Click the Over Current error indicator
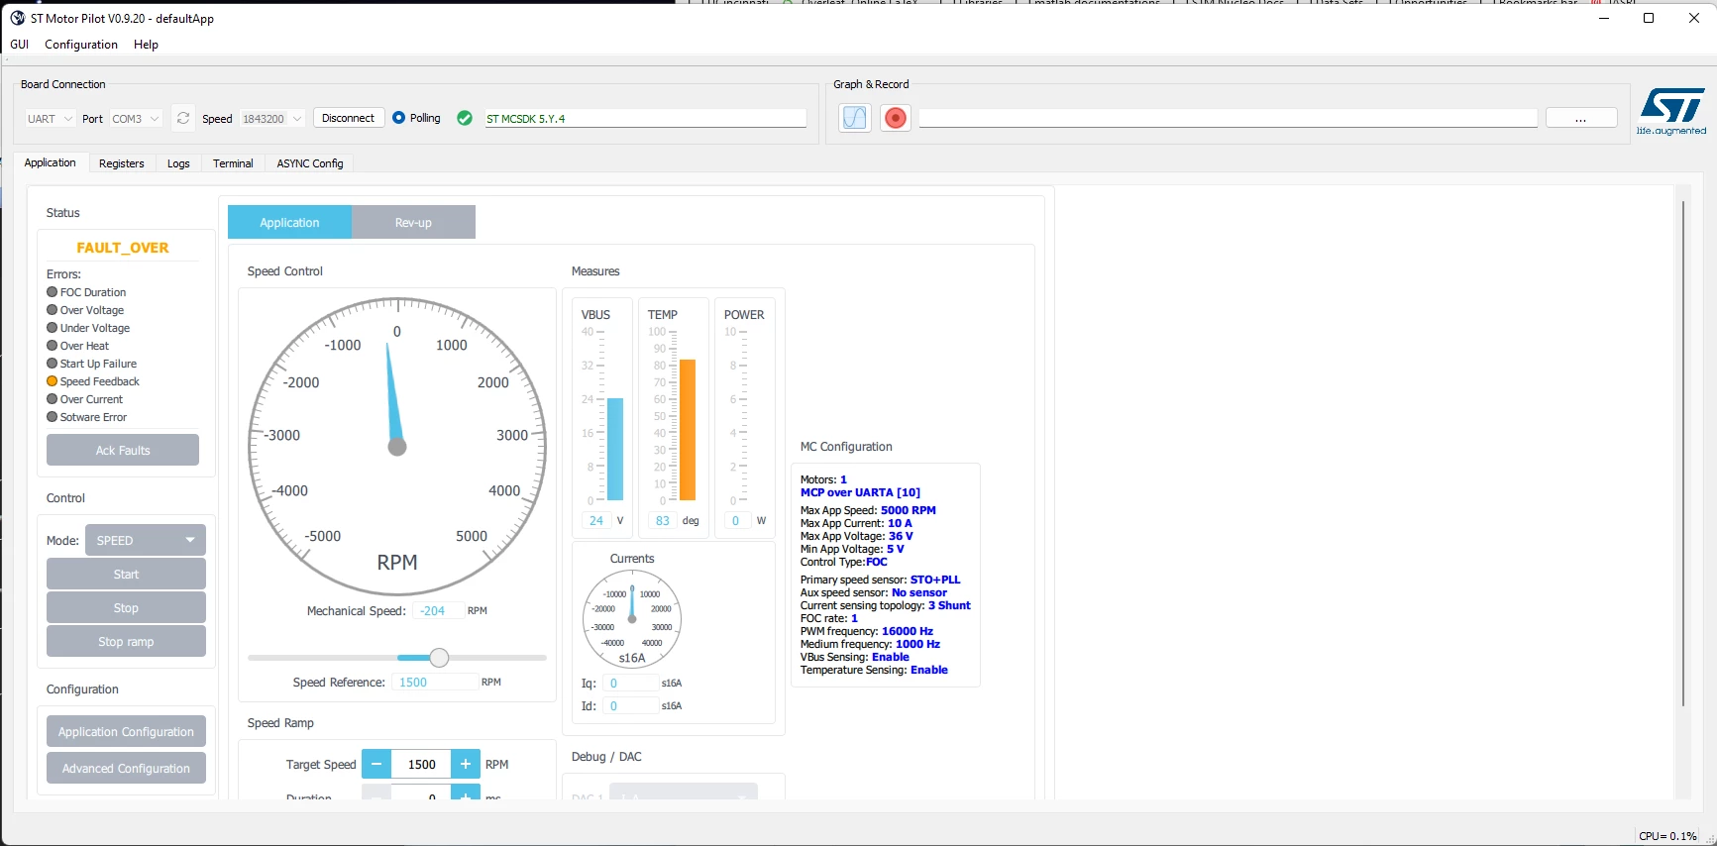 pyautogui.click(x=53, y=399)
